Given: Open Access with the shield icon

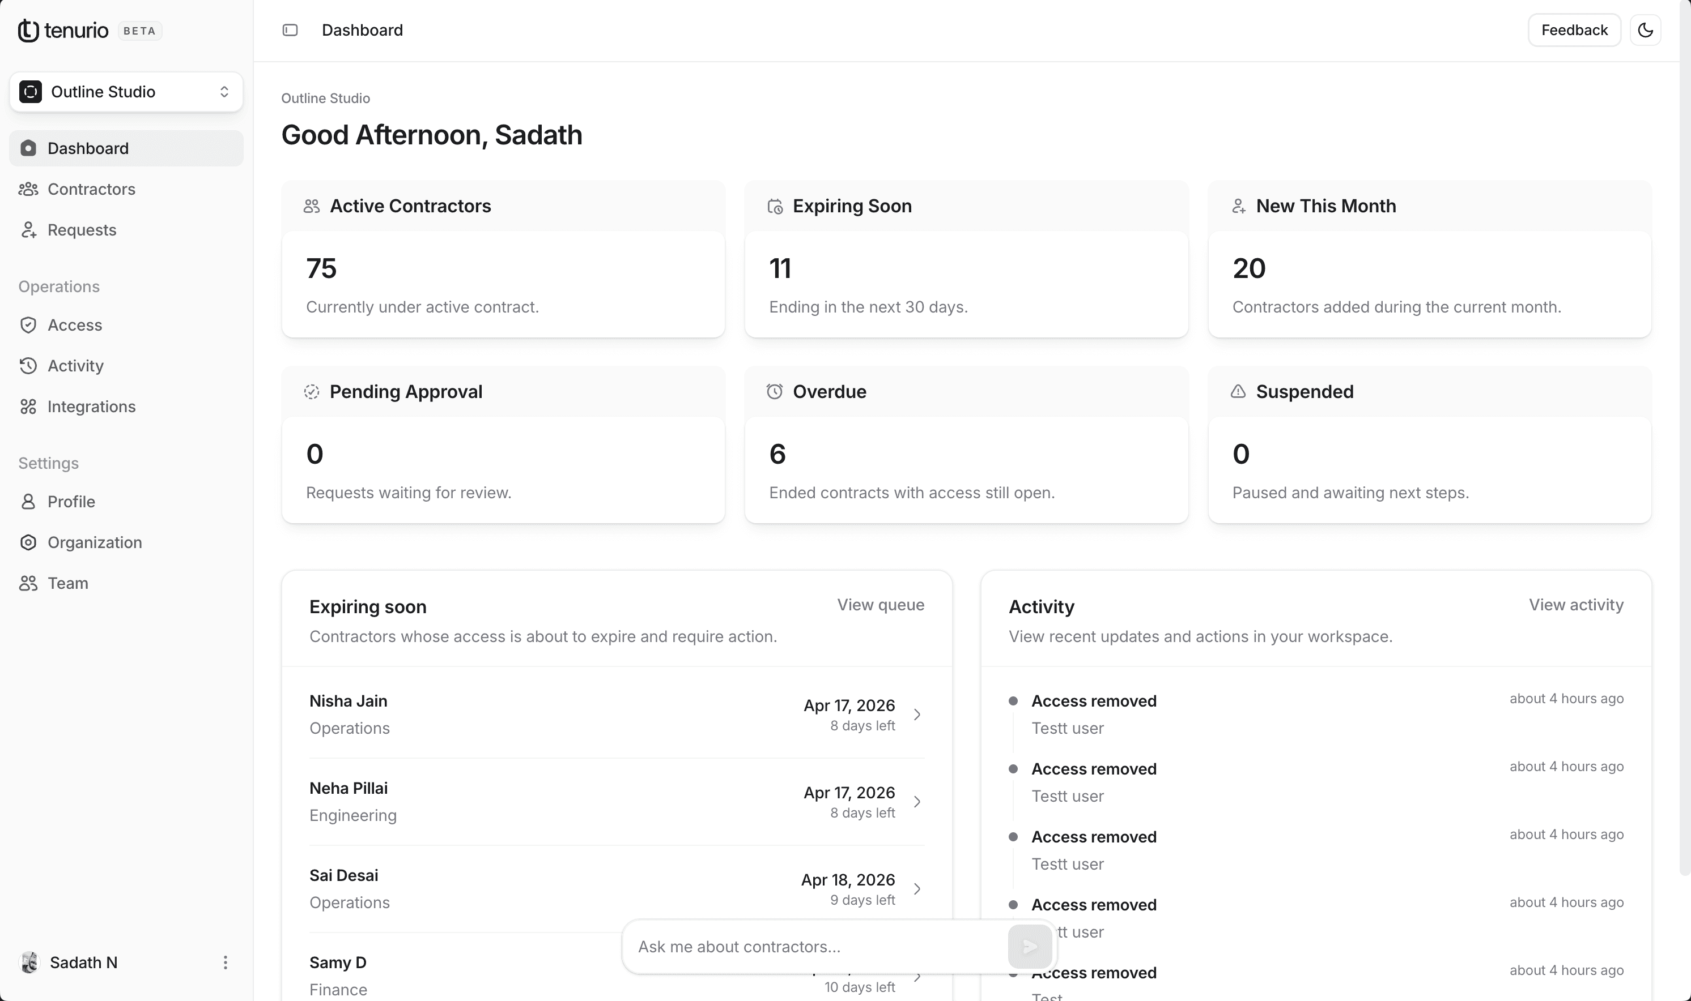Looking at the screenshot, I should (28, 325).
